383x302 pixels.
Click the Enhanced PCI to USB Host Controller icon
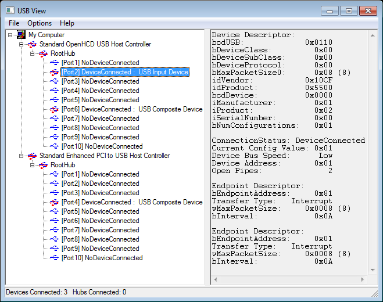[x=32, y=156]
